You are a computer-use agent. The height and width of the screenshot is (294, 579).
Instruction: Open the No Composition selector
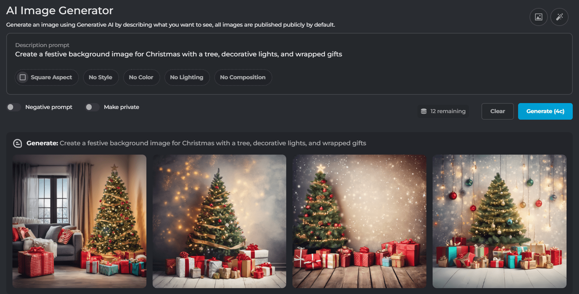243,77
